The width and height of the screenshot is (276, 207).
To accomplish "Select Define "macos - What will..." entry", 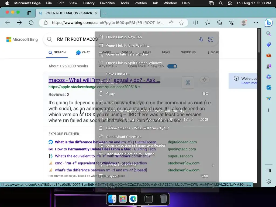I will (157, 128).
